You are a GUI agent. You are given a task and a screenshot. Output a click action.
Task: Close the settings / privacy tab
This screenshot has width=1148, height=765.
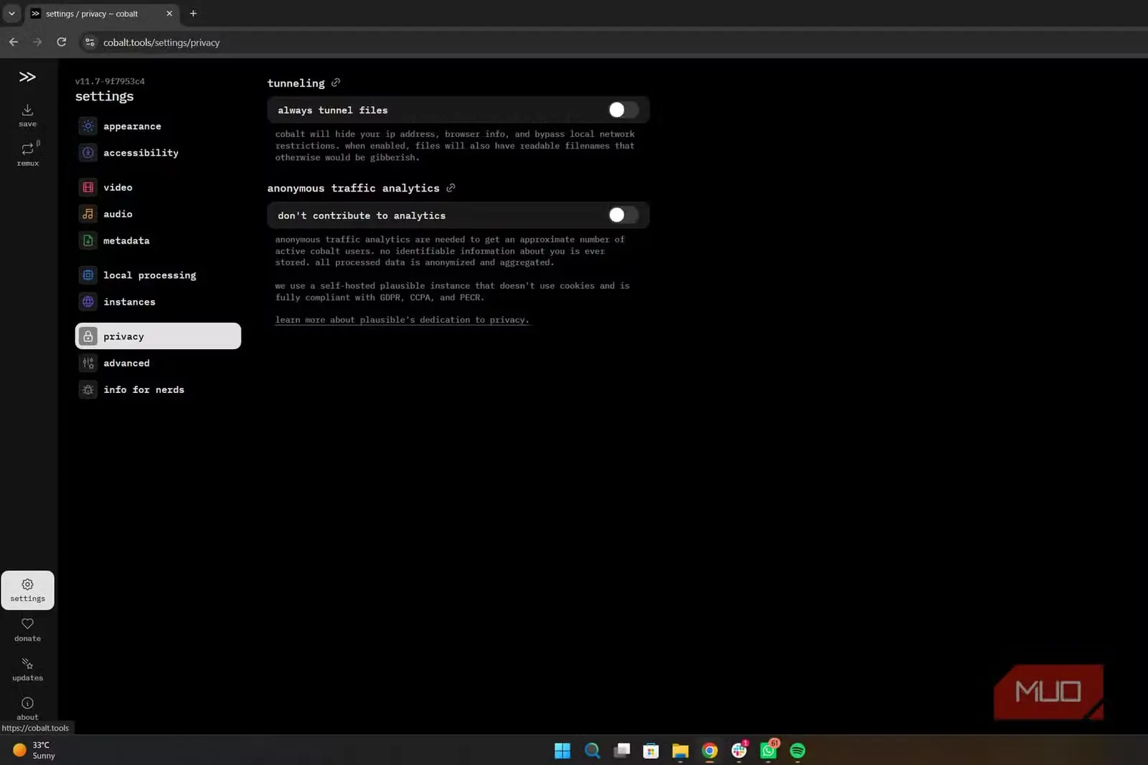169,14
